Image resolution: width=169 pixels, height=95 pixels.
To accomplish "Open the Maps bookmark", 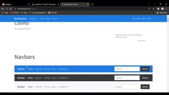I will coord(24,13).
